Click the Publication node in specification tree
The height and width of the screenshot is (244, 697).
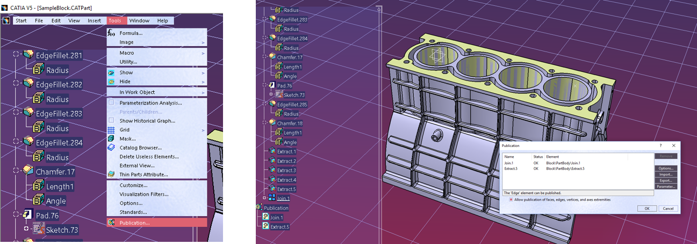[x=276, y=208]
